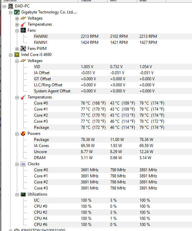
Task: Click the motherboard Temperatures thermometer icon
Action: [23, 24]
